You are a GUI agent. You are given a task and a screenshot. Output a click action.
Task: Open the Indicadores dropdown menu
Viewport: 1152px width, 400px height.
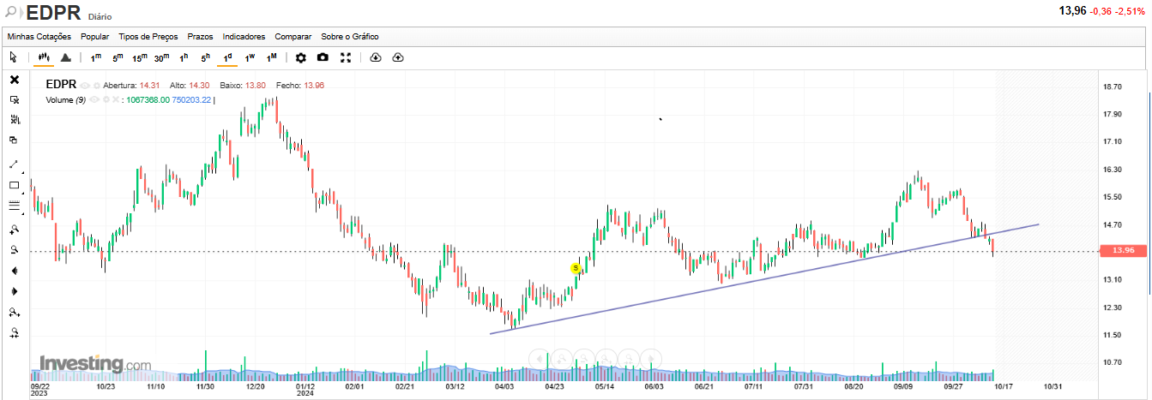pyautogui.click(x=244, y=37)
